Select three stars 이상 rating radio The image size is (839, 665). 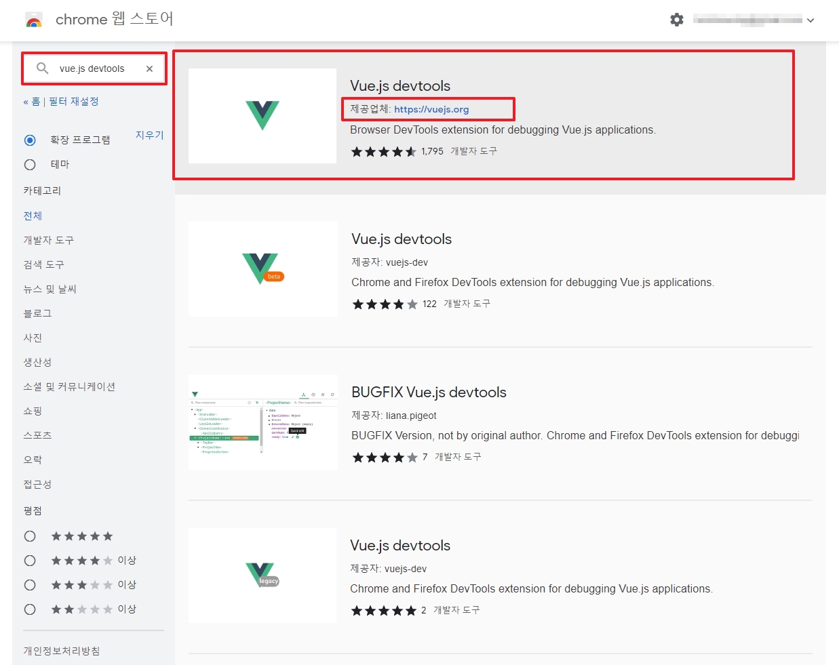point(30,585)
